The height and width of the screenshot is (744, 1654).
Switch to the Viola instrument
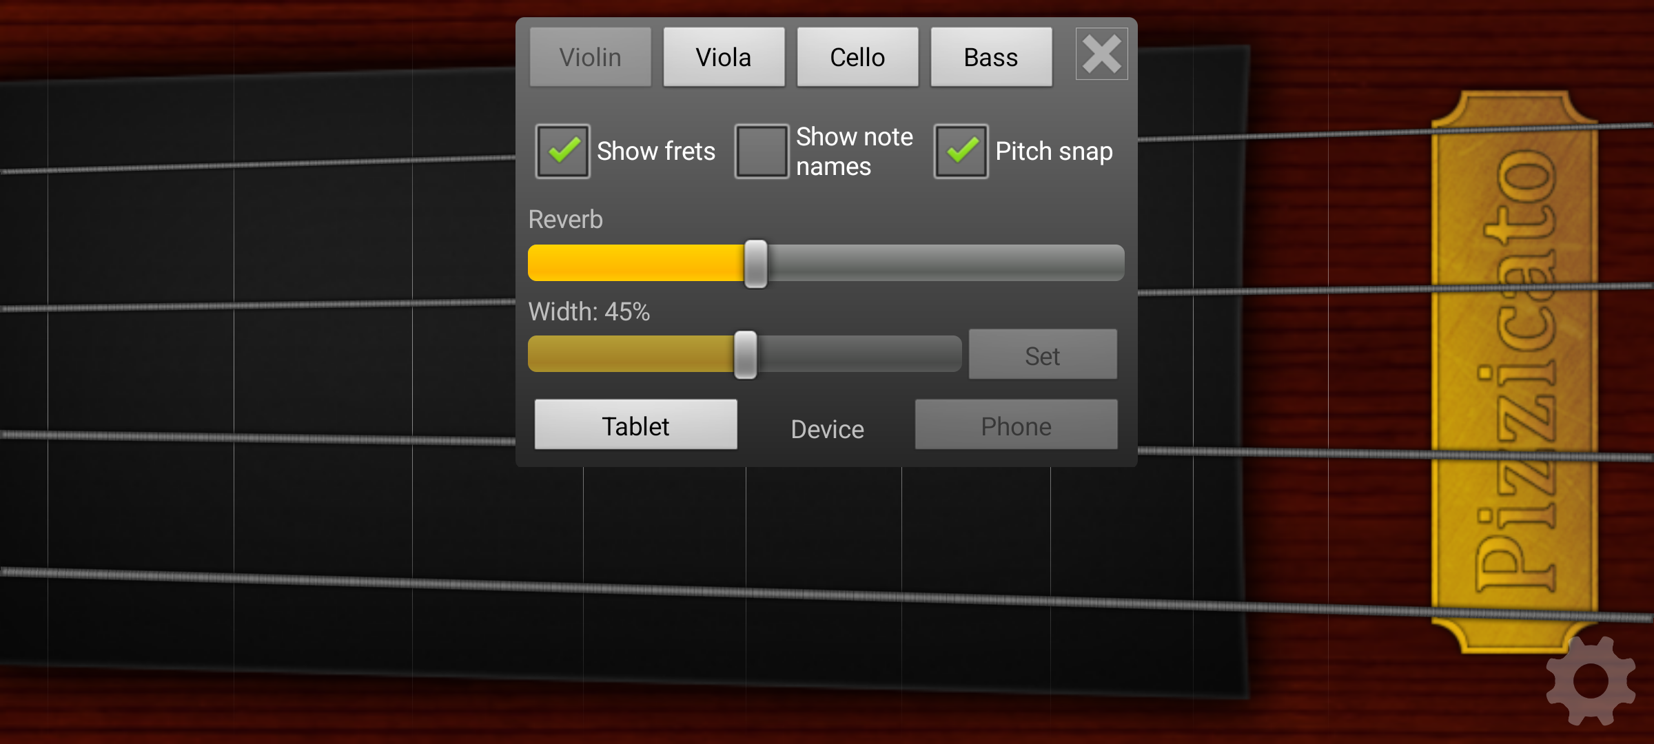(724, 57)
